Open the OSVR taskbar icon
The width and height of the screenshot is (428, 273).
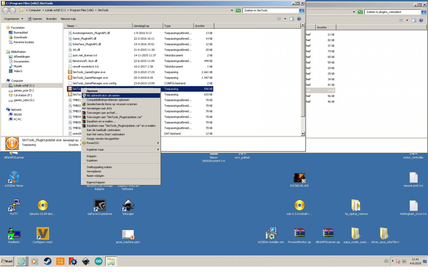pos(60,261)
